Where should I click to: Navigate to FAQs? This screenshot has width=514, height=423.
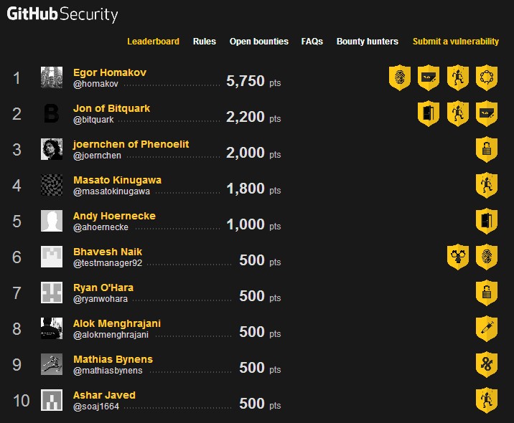click(x=312, y=42)
